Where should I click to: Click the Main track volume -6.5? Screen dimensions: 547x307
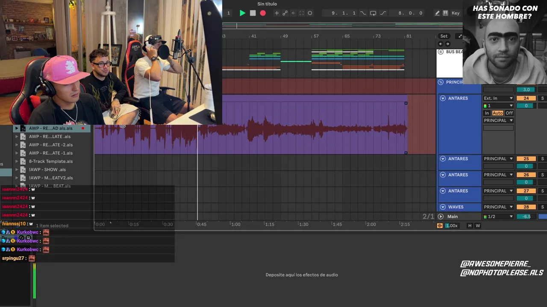(526, 217)
